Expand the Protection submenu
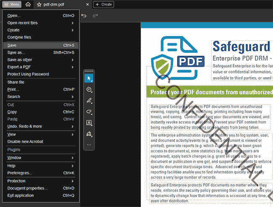The width and height of the screenshot is (273, 207). point(41,181)
